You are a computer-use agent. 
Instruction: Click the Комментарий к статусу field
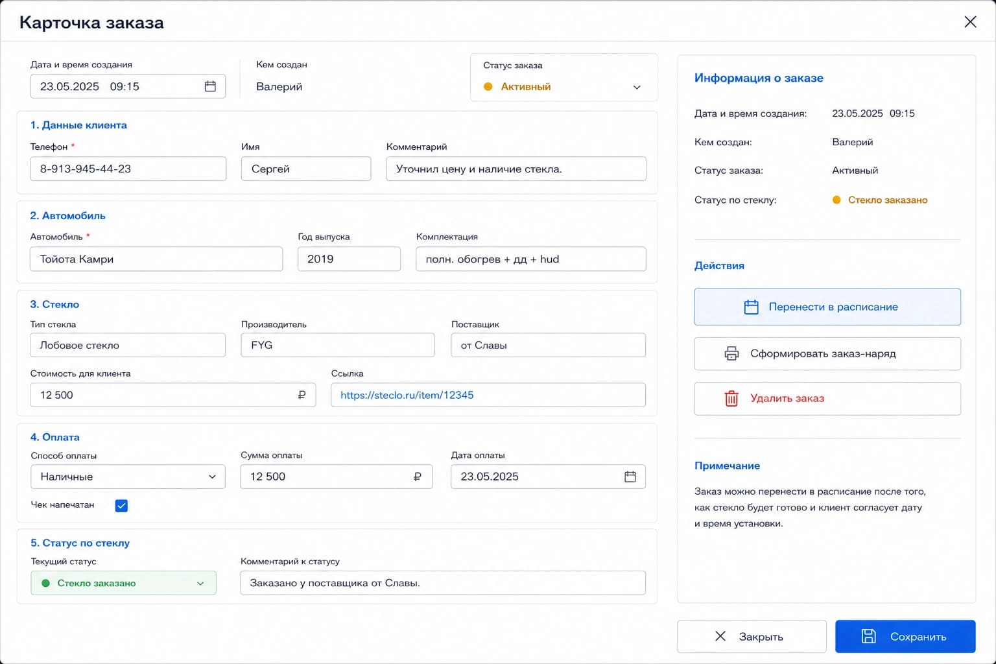tap(443, 583)
